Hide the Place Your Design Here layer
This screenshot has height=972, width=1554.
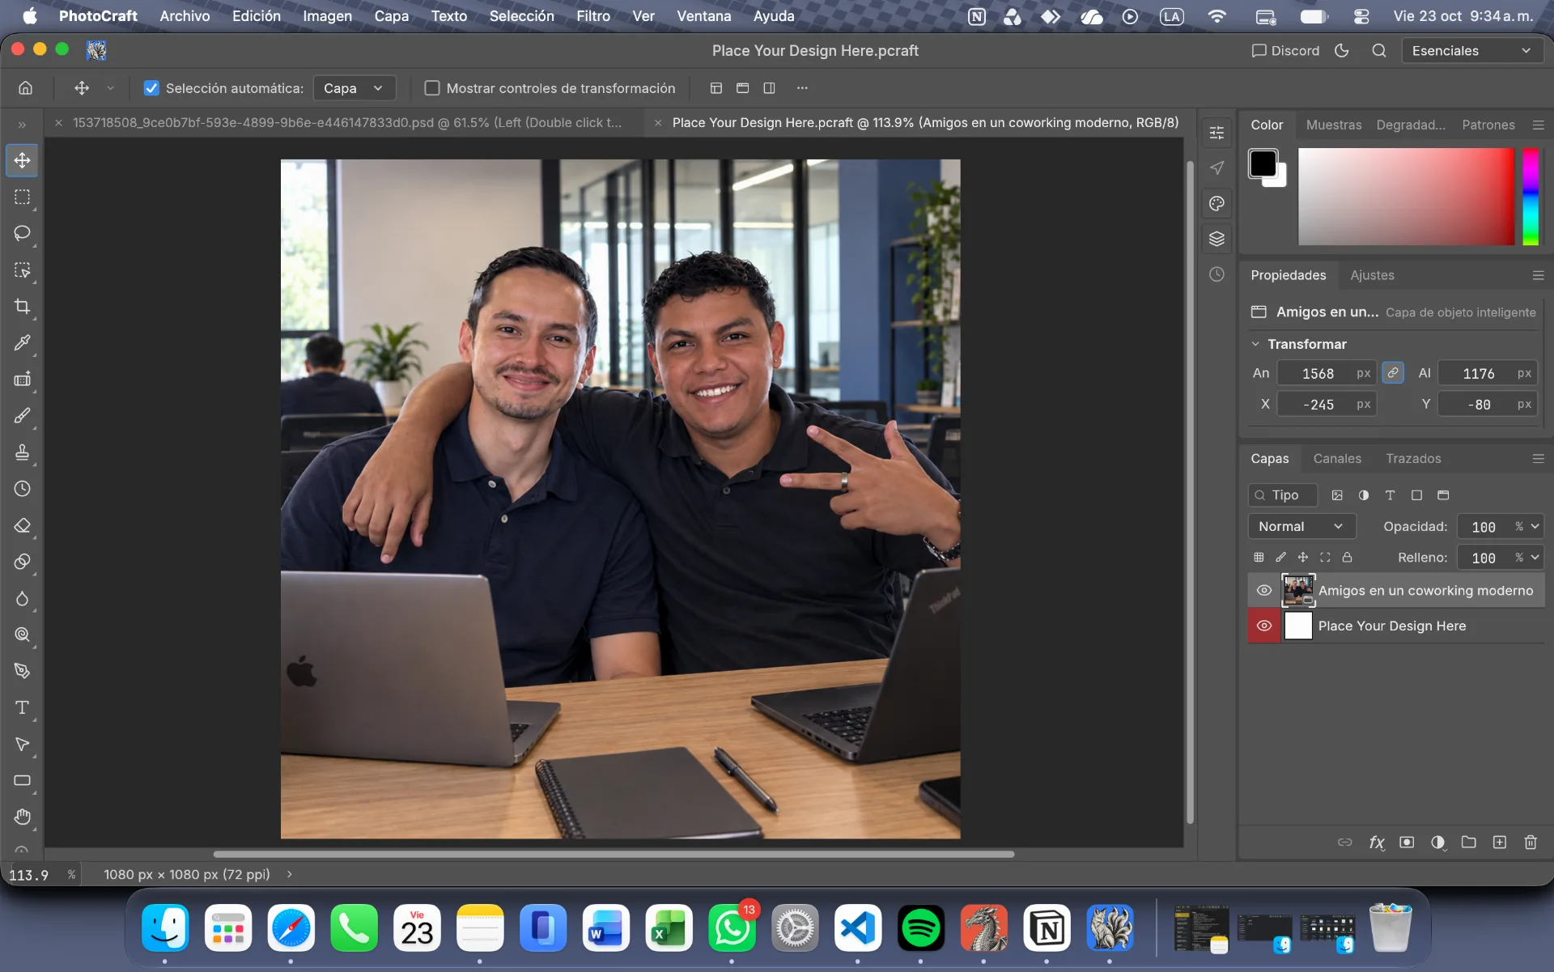[1263, 626]
